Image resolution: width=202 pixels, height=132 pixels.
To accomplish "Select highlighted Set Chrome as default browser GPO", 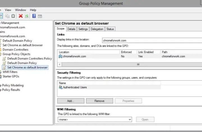I will 27,68.
